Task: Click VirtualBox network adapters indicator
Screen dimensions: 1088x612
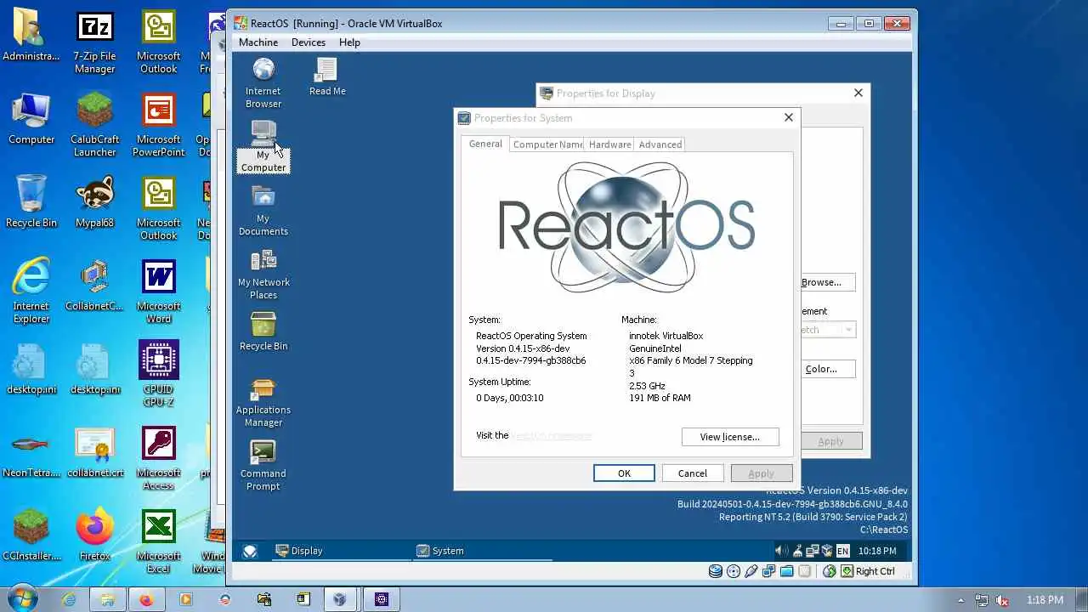Action: pos(769,571)
